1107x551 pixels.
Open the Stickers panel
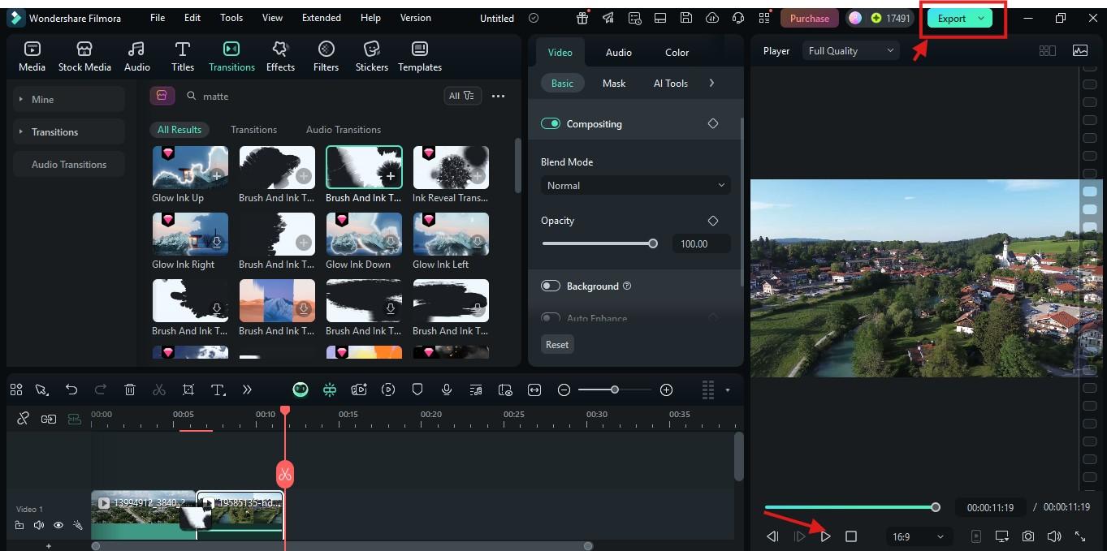(371, 57)
